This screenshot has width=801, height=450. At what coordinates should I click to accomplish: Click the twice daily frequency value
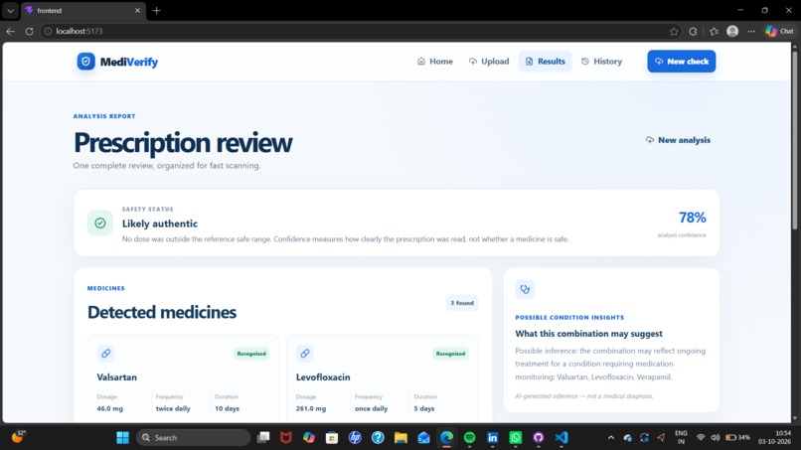(173, 408)
